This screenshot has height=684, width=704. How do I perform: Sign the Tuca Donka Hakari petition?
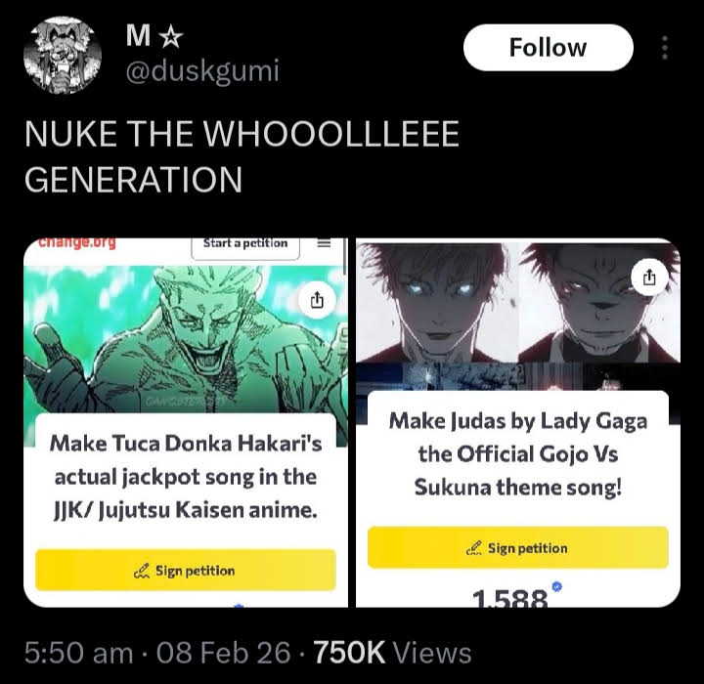[186, 570]
